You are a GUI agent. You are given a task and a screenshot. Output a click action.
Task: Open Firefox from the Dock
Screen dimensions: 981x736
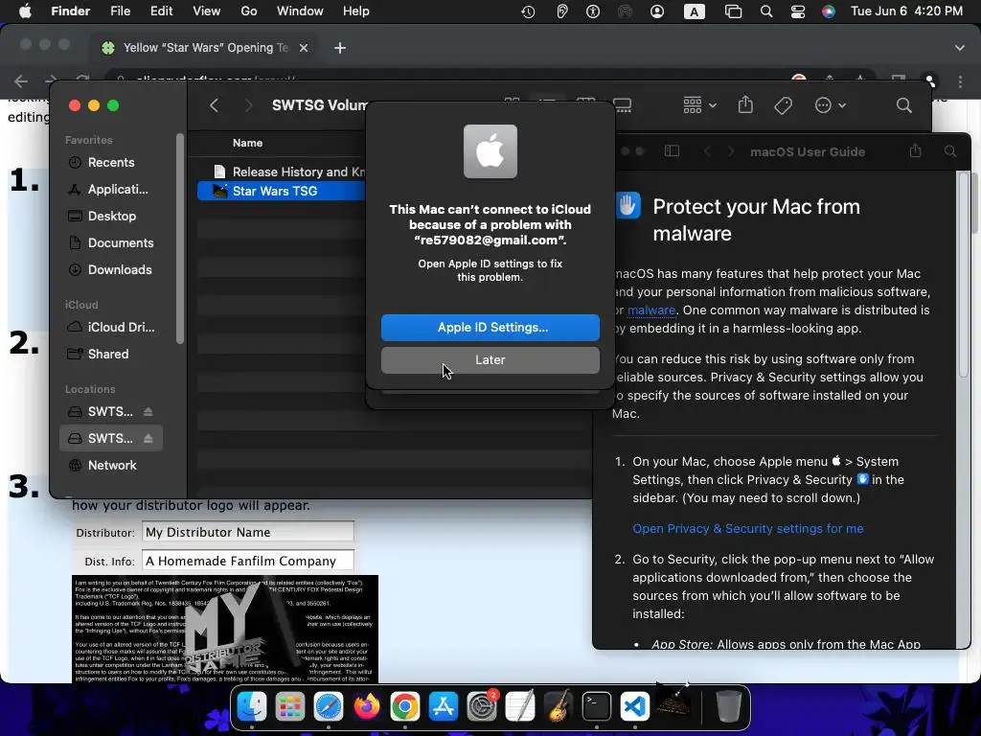pos(367,706)
